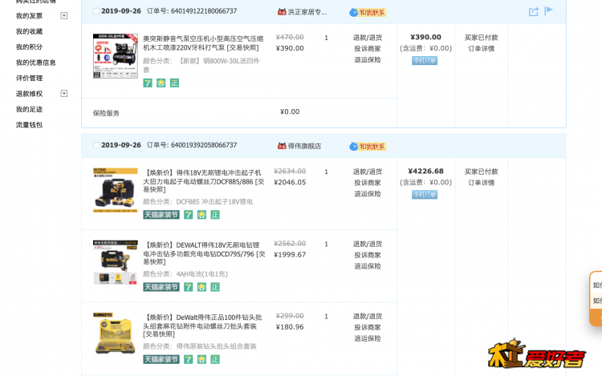
Task: Click share icon on first order header
Action: point(533,12)
